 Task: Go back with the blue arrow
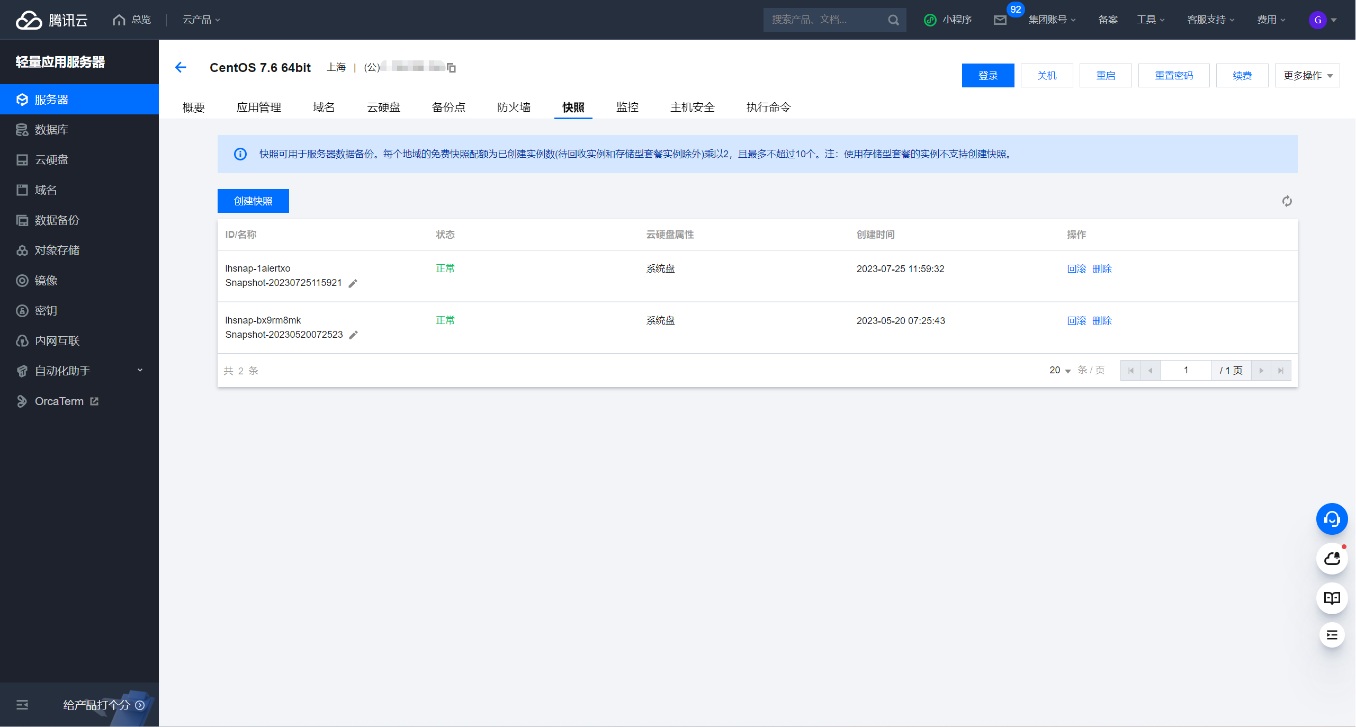[x=181, y=67]
